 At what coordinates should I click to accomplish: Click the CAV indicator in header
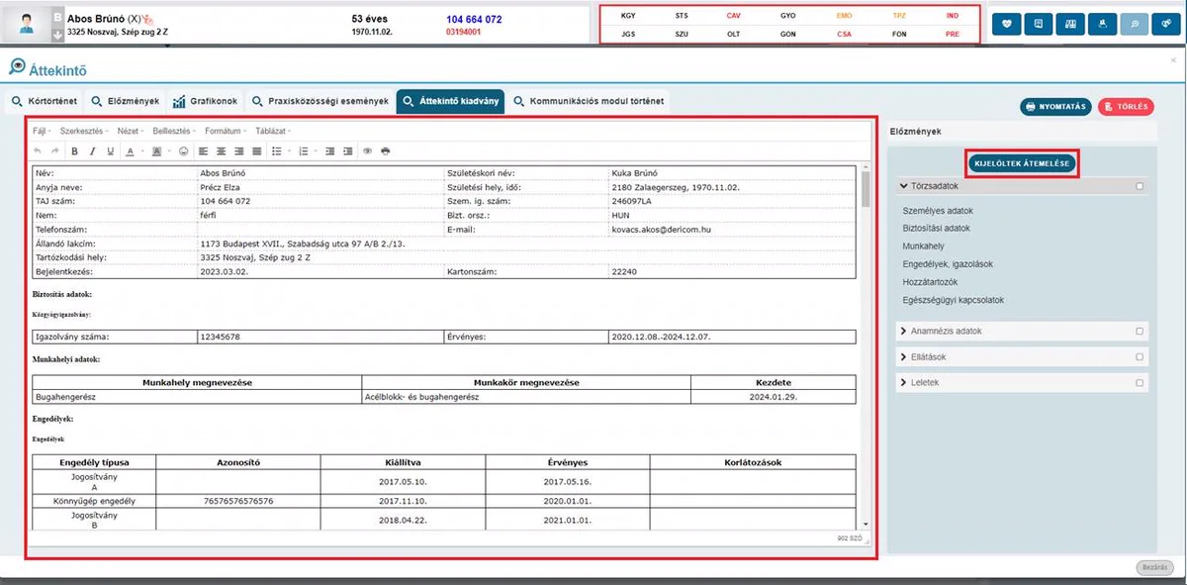733,16
